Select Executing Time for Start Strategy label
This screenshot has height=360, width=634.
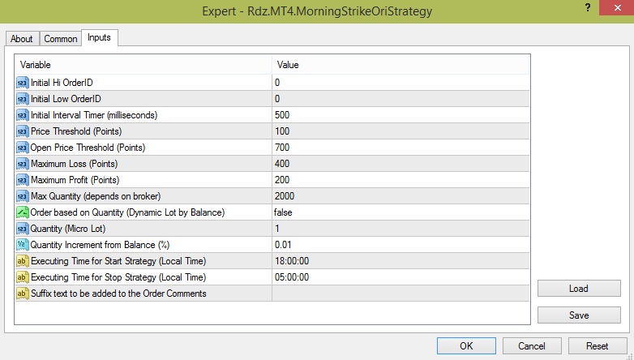(118, 261)
